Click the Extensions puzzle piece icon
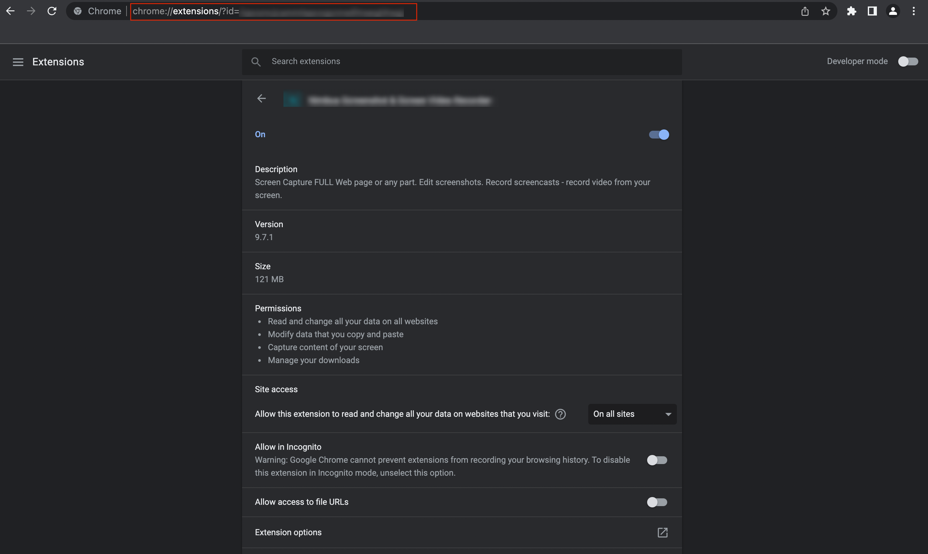928x554 pixels. (851, 11)
